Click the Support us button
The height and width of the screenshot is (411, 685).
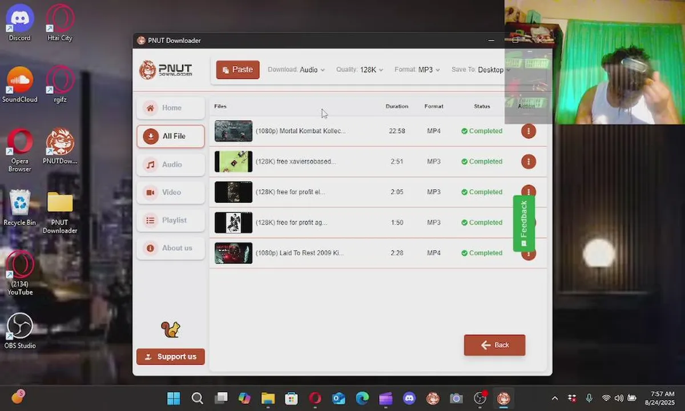pyautogui.click(x=171, y=357)
